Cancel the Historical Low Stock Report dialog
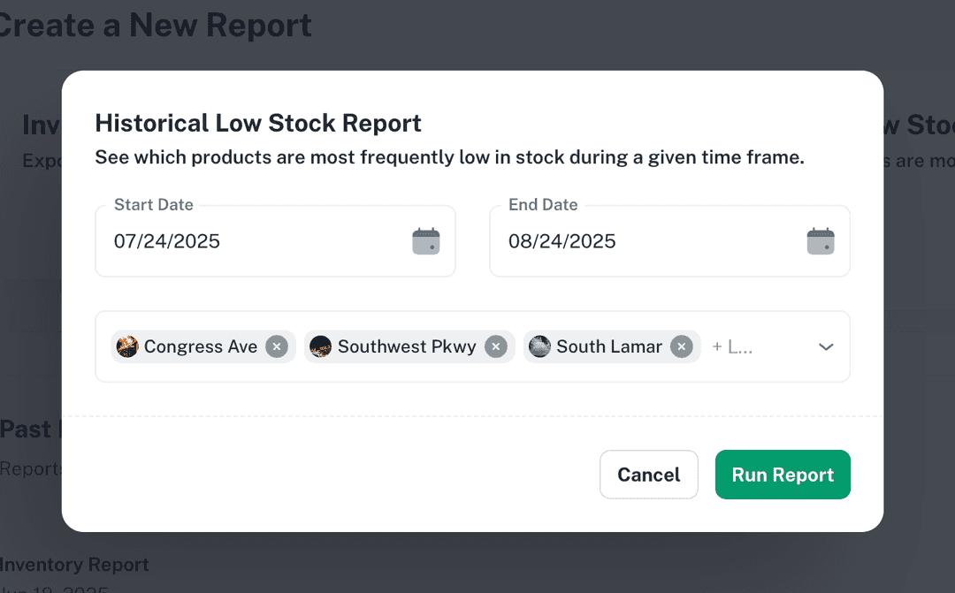Screen dimensions: 955x593 pyautogui.click(x=648, y=475)
